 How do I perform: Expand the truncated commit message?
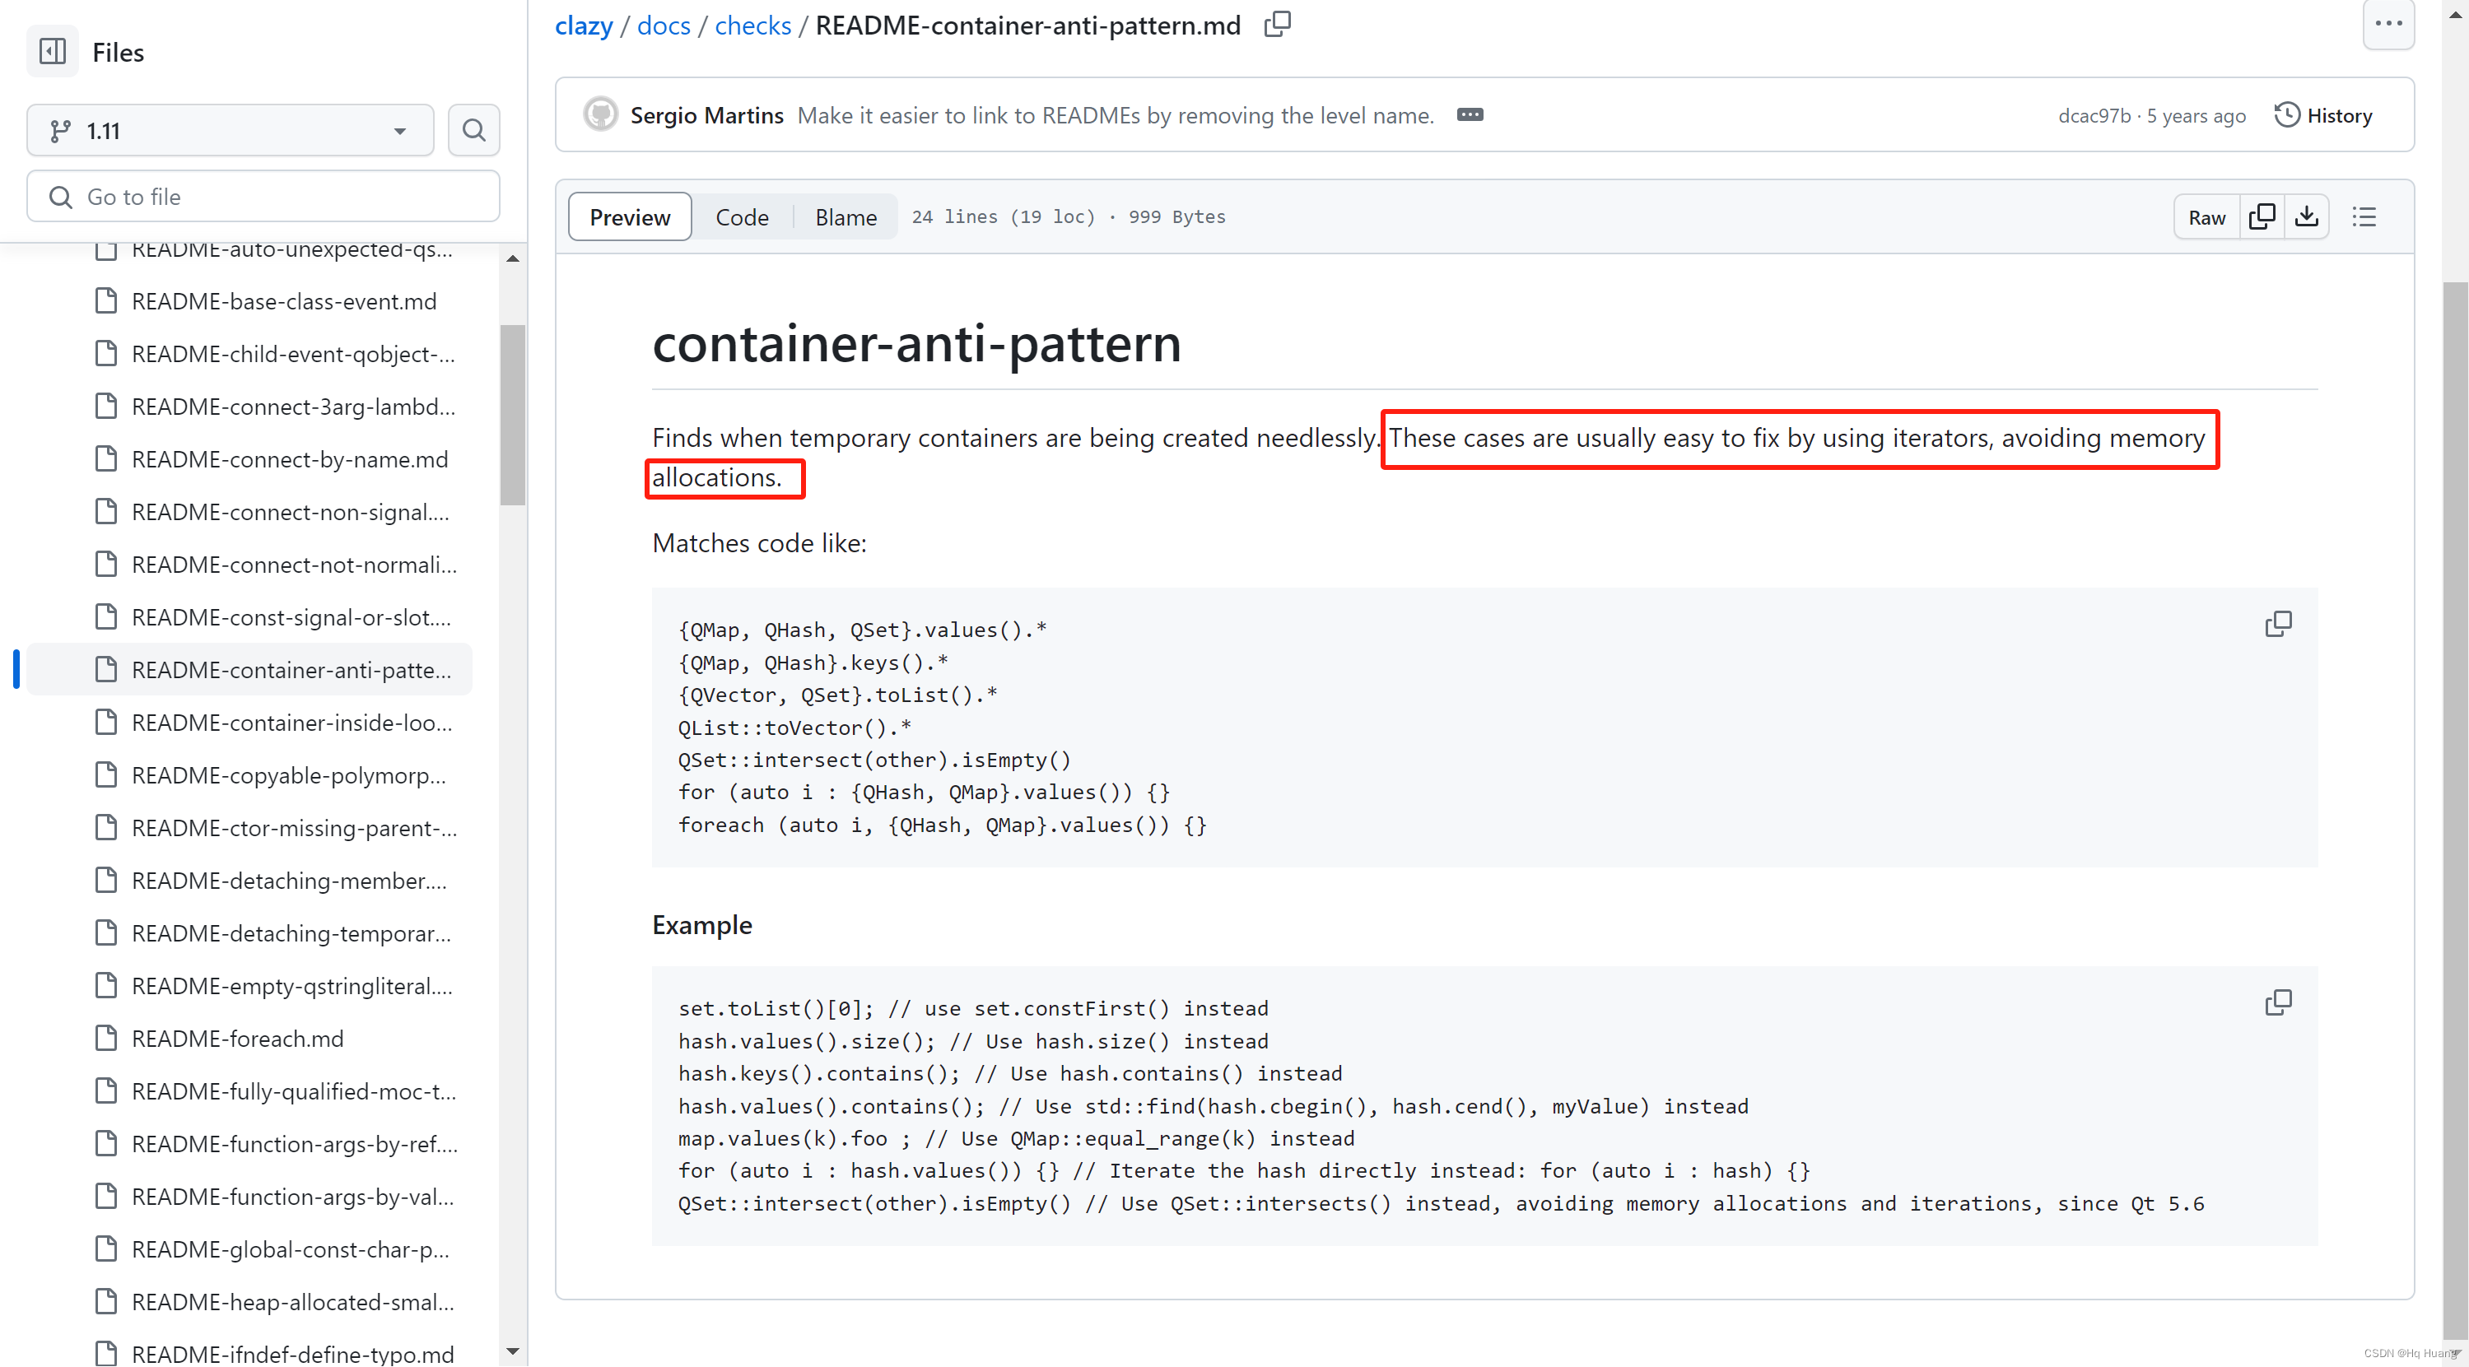coord(1470,115)
